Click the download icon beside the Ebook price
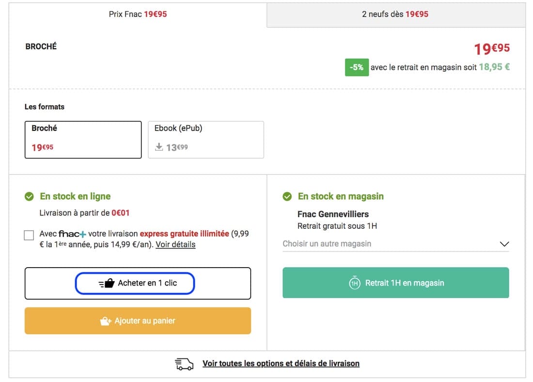This screenshot has width=533, height=382. (158, 147)
